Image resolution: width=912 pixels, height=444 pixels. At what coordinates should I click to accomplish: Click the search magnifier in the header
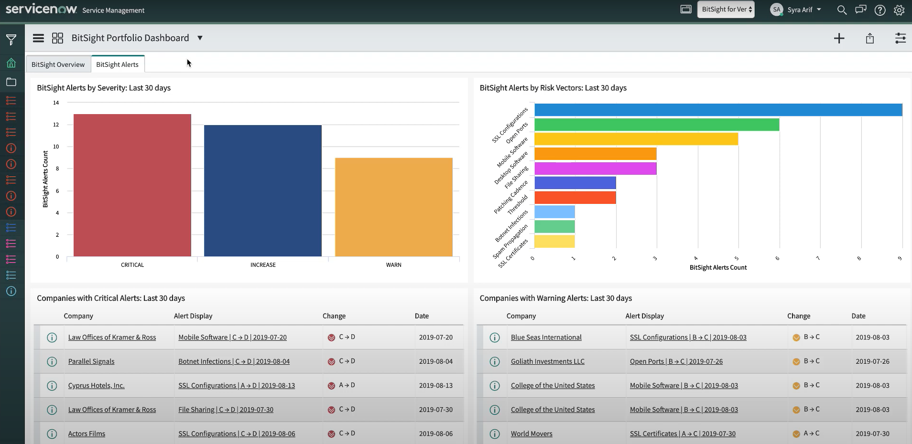[843, 10]
